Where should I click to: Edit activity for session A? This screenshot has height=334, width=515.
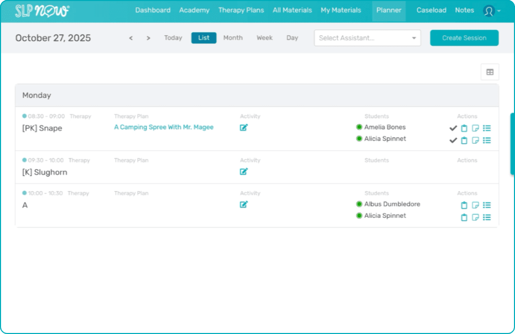point(244,205)
